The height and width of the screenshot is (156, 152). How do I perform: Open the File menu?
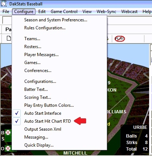click(6, 12)
